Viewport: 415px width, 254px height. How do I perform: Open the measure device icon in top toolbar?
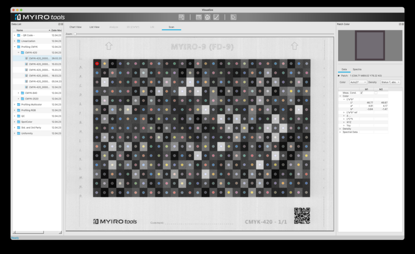[181, 17]
